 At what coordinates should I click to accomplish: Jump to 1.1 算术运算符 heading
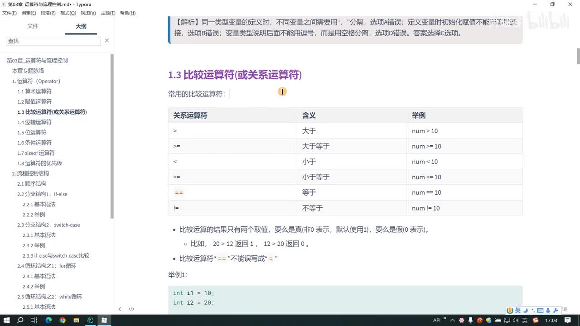tap(34, 91)
